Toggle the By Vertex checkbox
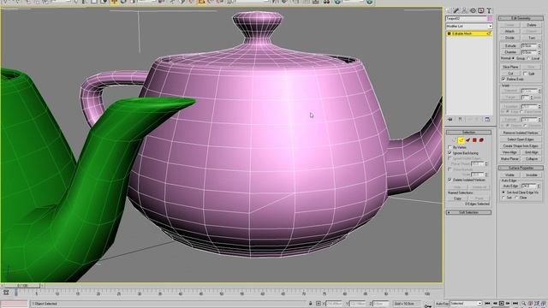 coord(450,147)
